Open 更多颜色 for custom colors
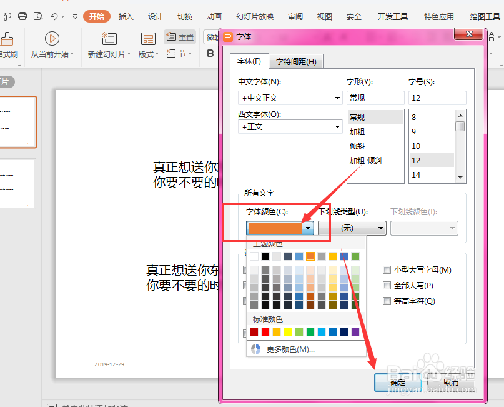This screenshot has width=504, height=407. 290,349
